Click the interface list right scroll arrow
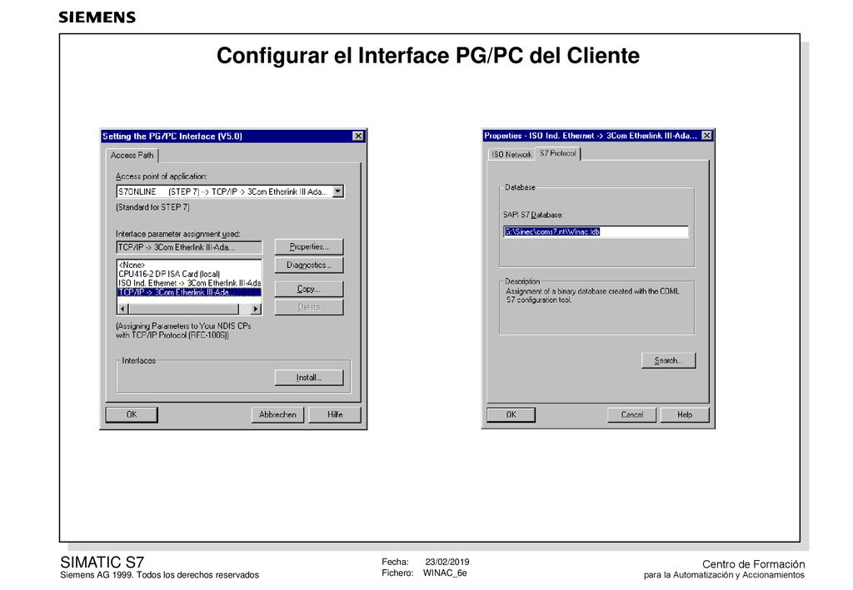The width and height of the screenshot is (853, 590). (256, 309)
